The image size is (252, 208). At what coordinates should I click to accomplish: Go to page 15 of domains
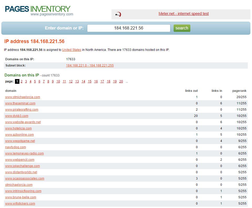click(x=89, y=81)
